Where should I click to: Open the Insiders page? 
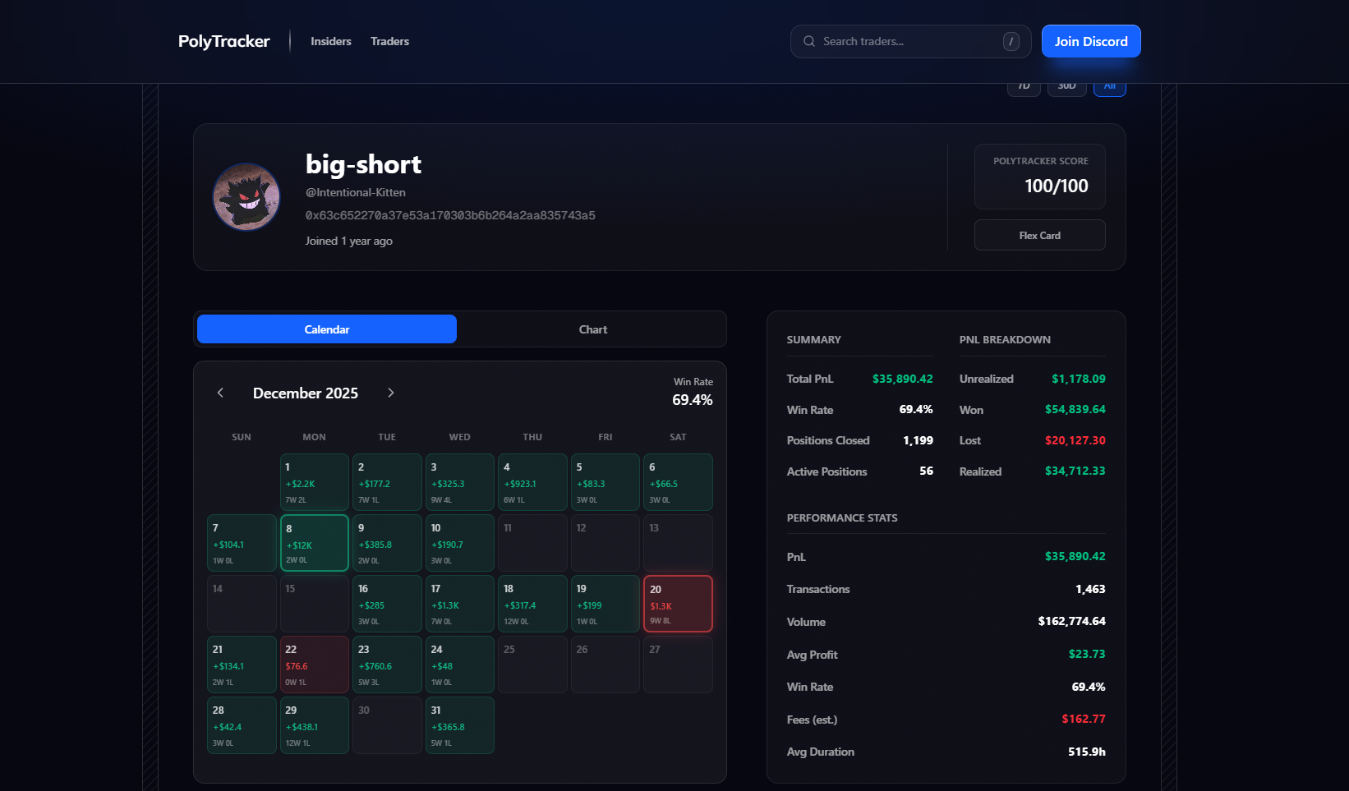coord(330,41)
